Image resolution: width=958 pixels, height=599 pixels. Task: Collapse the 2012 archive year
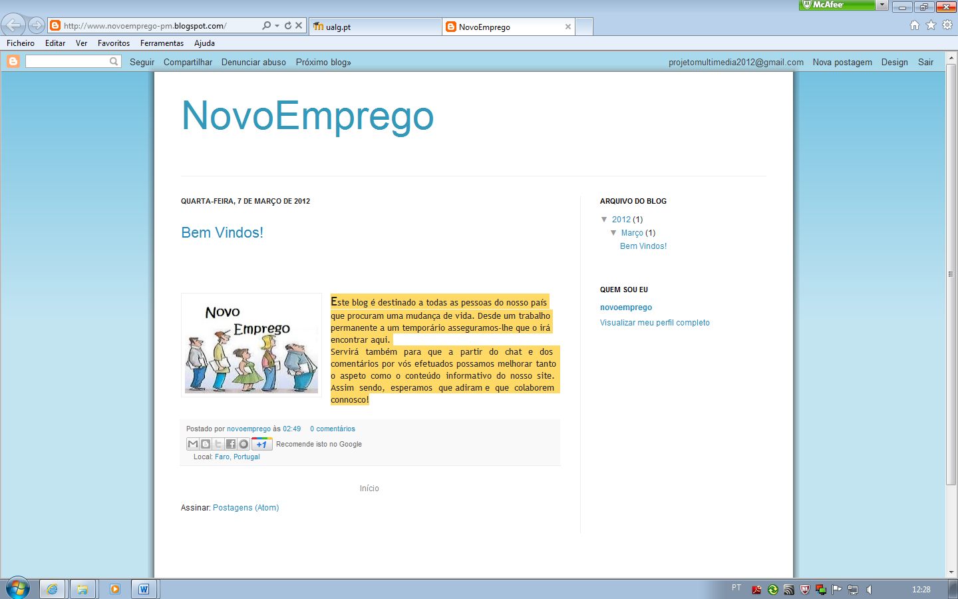(x=604, y=219)
